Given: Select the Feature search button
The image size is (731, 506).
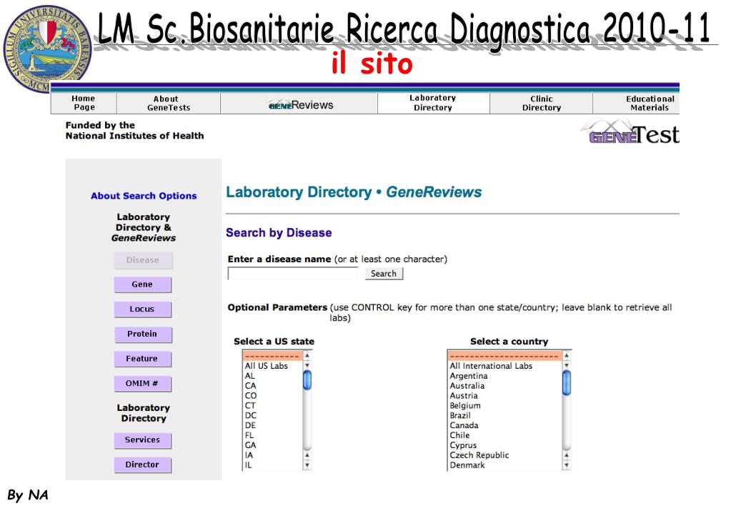Looking at the screenshot, I should 143,359.
